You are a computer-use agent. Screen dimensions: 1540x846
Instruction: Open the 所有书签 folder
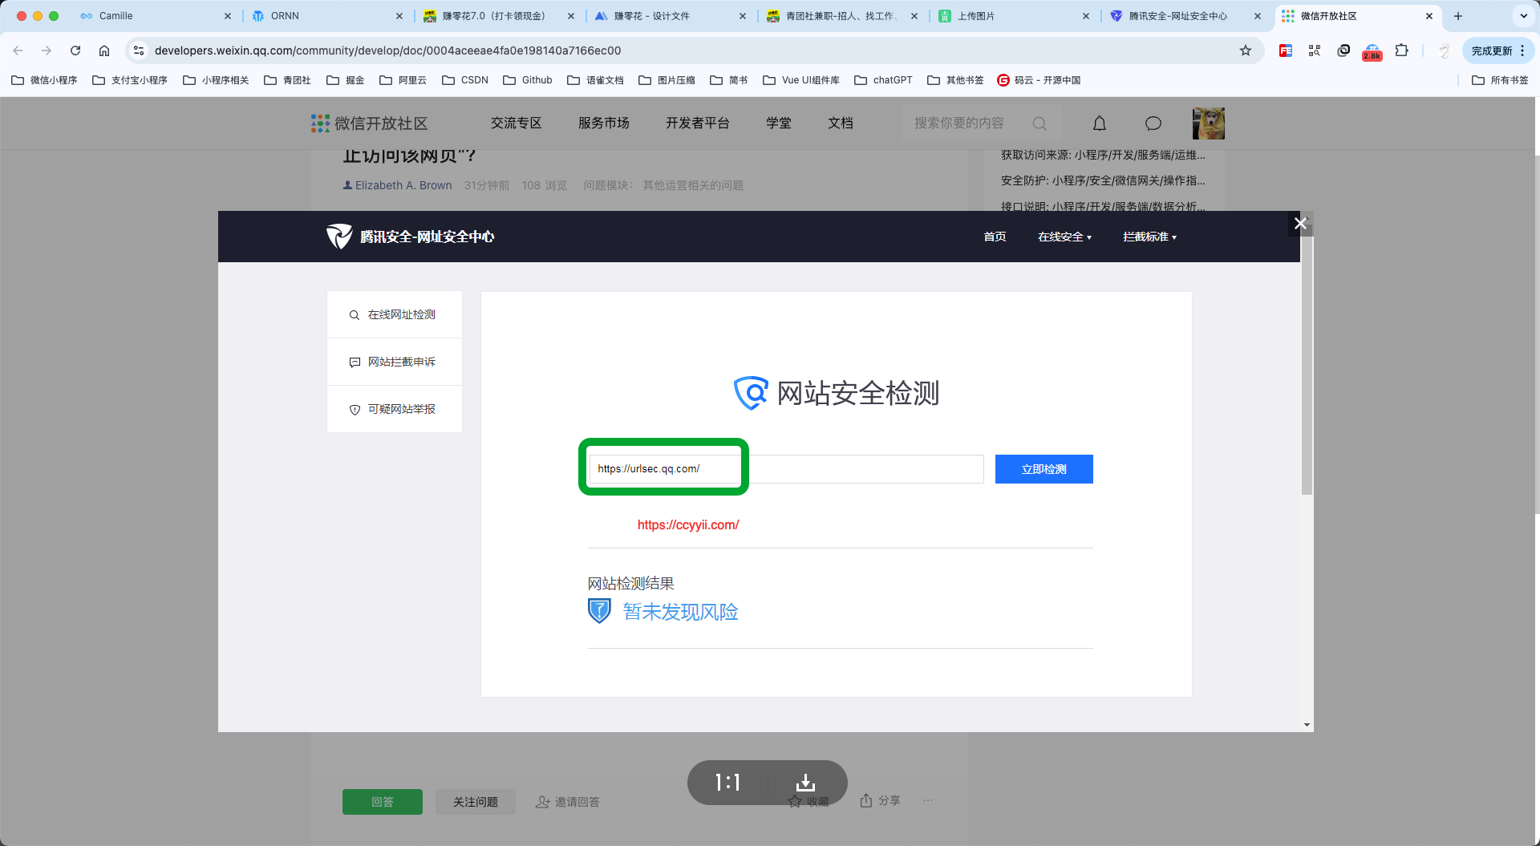pos(1500,80)
